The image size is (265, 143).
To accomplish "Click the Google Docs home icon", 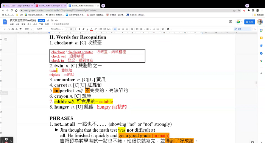I will tap(5, 22).
